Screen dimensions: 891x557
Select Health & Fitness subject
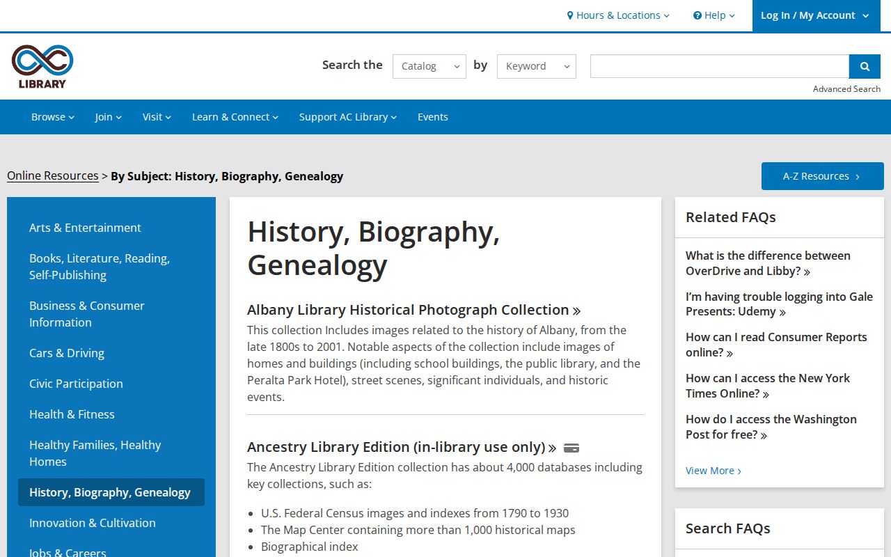click(111, 414)
